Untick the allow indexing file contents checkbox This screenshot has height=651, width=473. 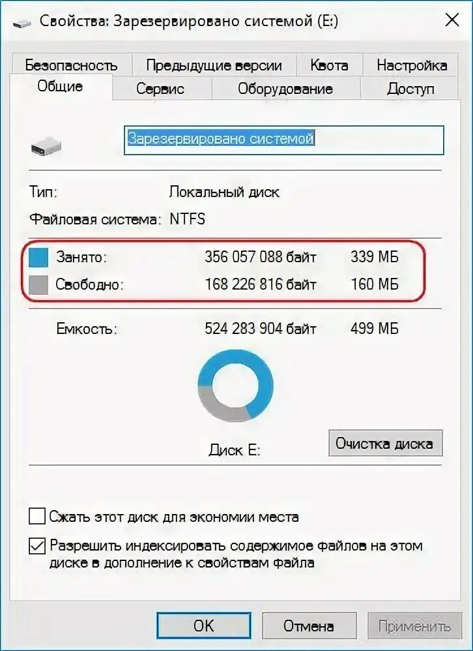[x=37, y=546]
